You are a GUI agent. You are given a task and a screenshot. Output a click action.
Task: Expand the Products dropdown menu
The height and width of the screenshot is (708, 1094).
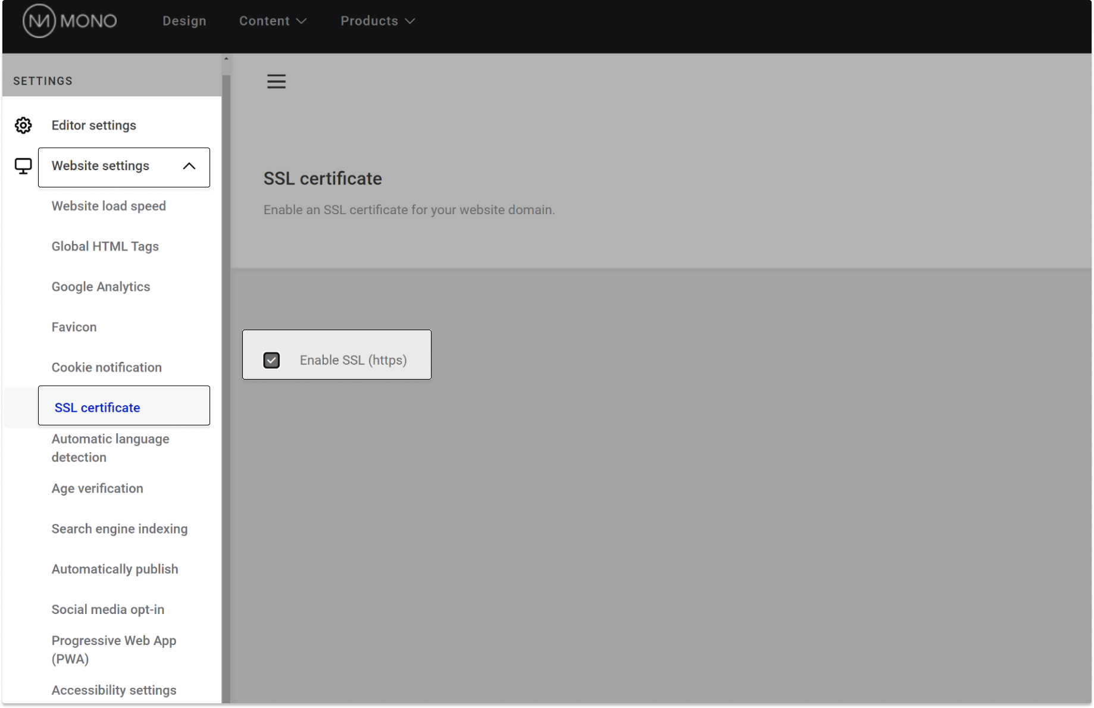[x=378, y=21]
